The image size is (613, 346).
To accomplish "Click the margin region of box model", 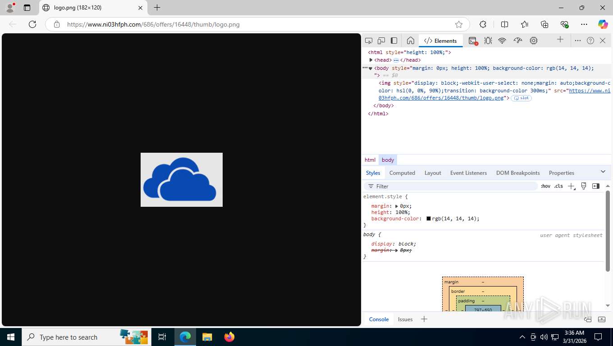I will (x=451, y=282).
